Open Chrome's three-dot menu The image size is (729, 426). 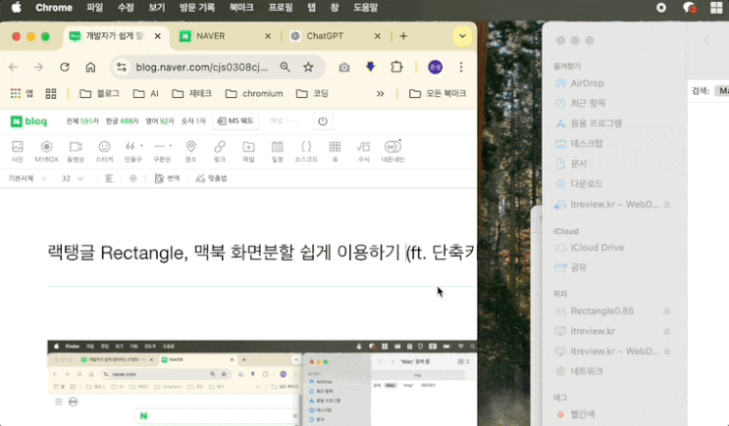tap(461, 68)
